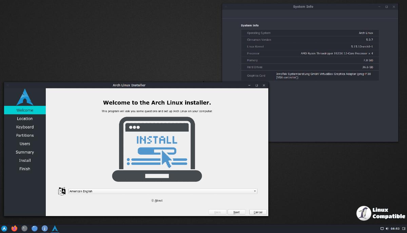
Task: Maximize the System Info window
Action: click(x=386, y=7)
